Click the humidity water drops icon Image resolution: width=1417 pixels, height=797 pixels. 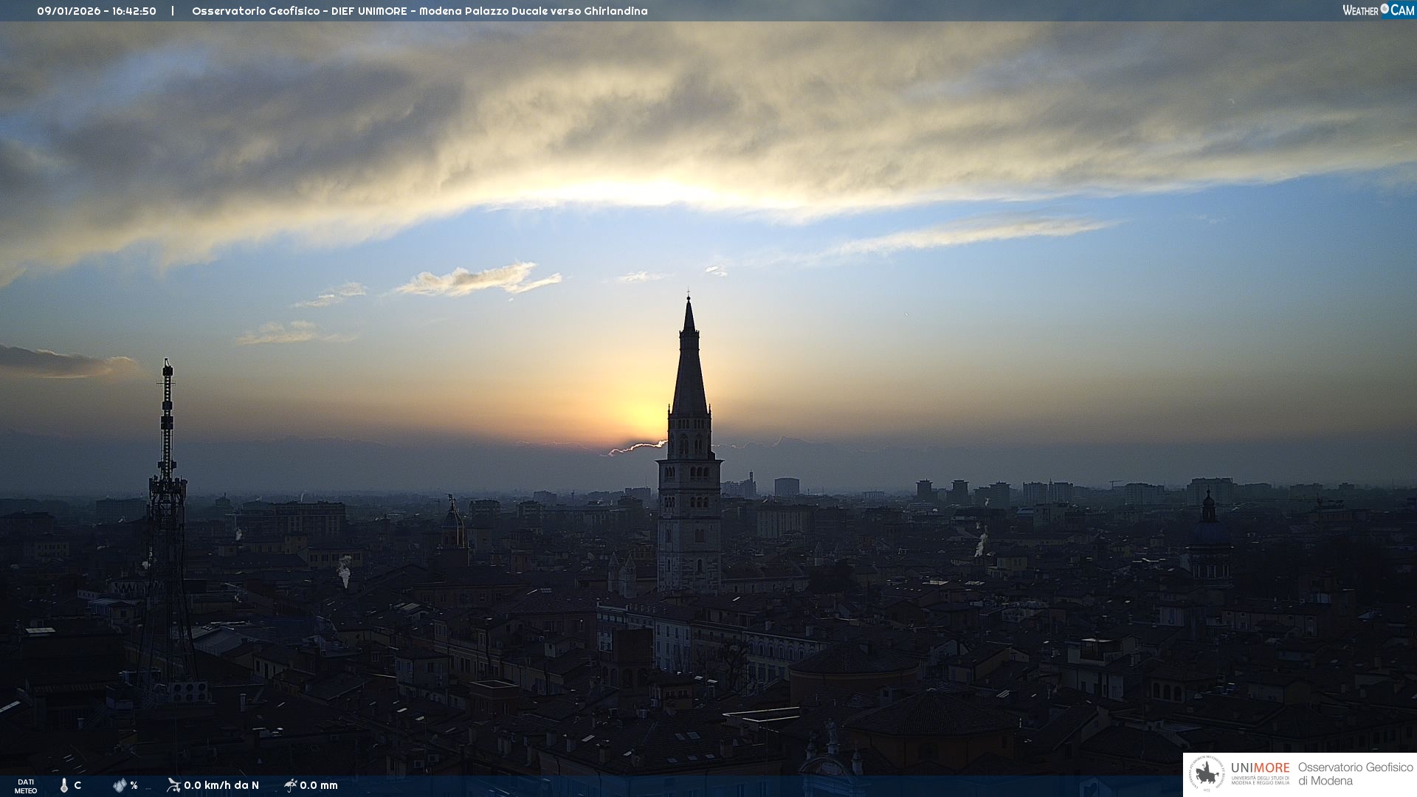point(120,785)
